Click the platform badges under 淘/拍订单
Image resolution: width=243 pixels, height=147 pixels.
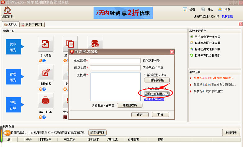tap(42, 117)
